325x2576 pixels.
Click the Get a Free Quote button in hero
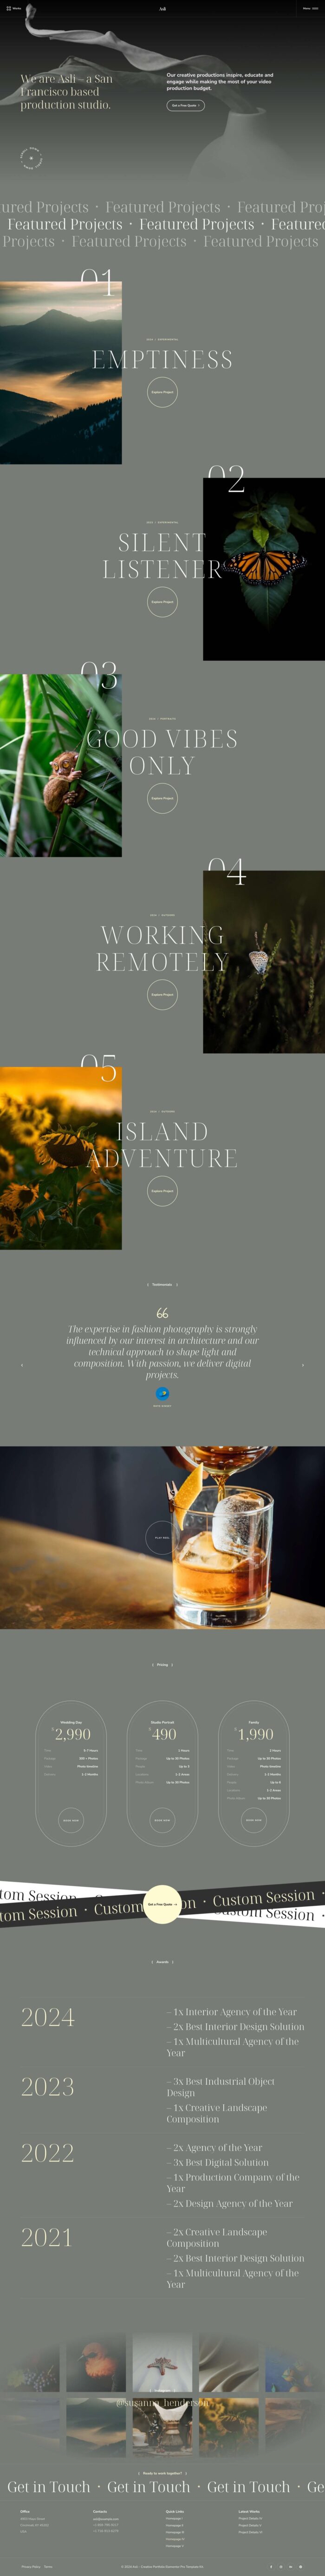185,105
